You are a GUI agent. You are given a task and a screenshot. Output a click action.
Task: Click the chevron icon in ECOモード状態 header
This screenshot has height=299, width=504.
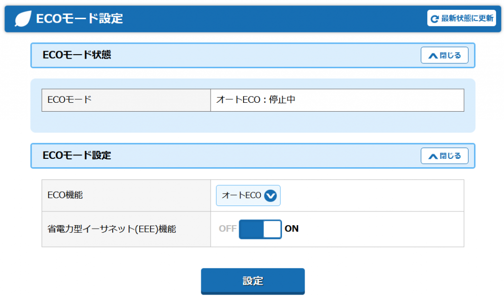click(433, 56)
